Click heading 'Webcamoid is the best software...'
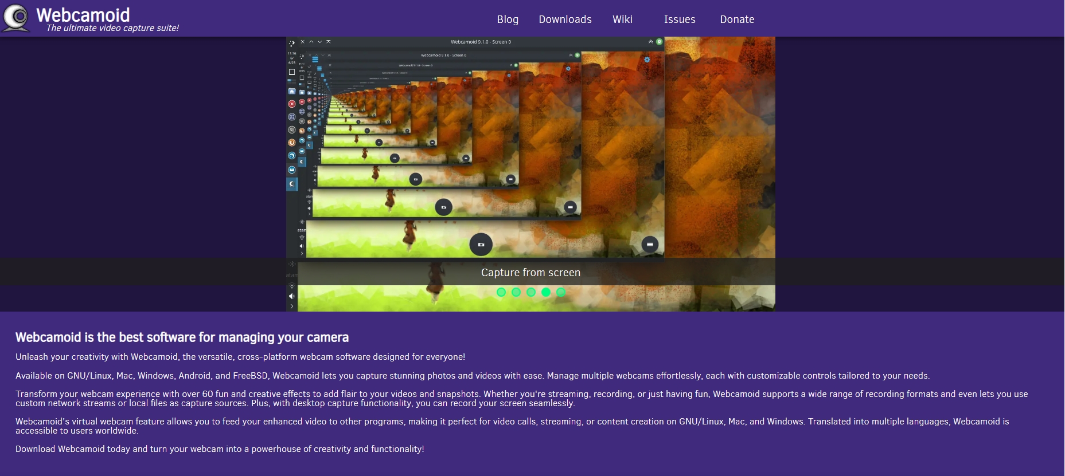This screenshot has height=476, width=1065. tap(182, 337)
